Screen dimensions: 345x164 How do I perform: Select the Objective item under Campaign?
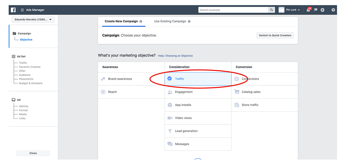click(26, 40)
